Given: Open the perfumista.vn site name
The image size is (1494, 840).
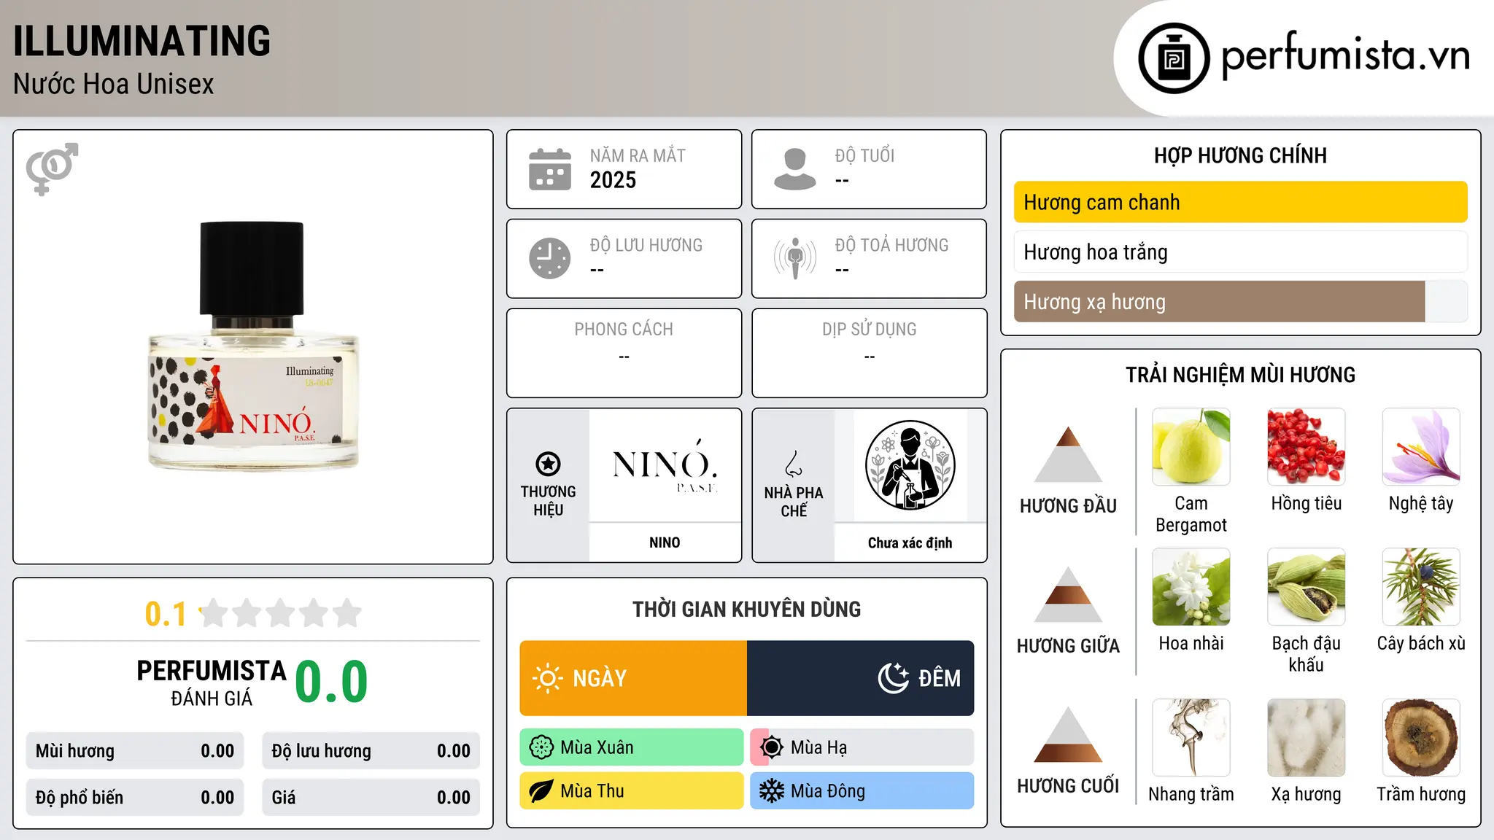Looking at the screenshot, I should pyautogui.click(x=1346, y=55).
